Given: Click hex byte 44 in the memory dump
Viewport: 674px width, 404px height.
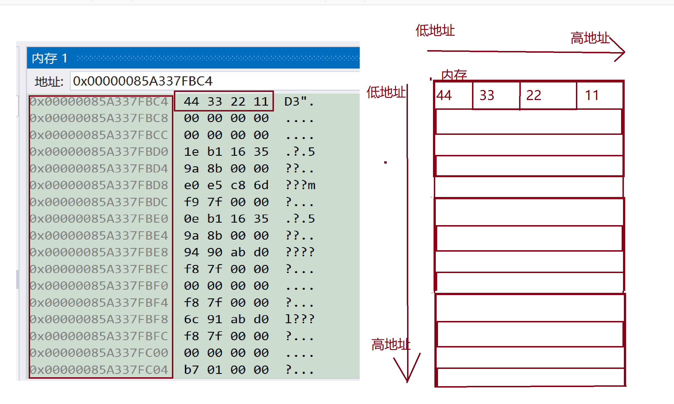Looking at the screenshot, I should [191, 102].
